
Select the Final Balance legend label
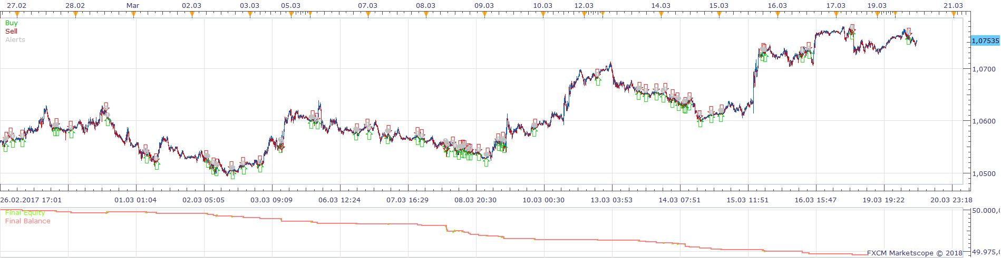pyautogui.click(x=28, y=221)
